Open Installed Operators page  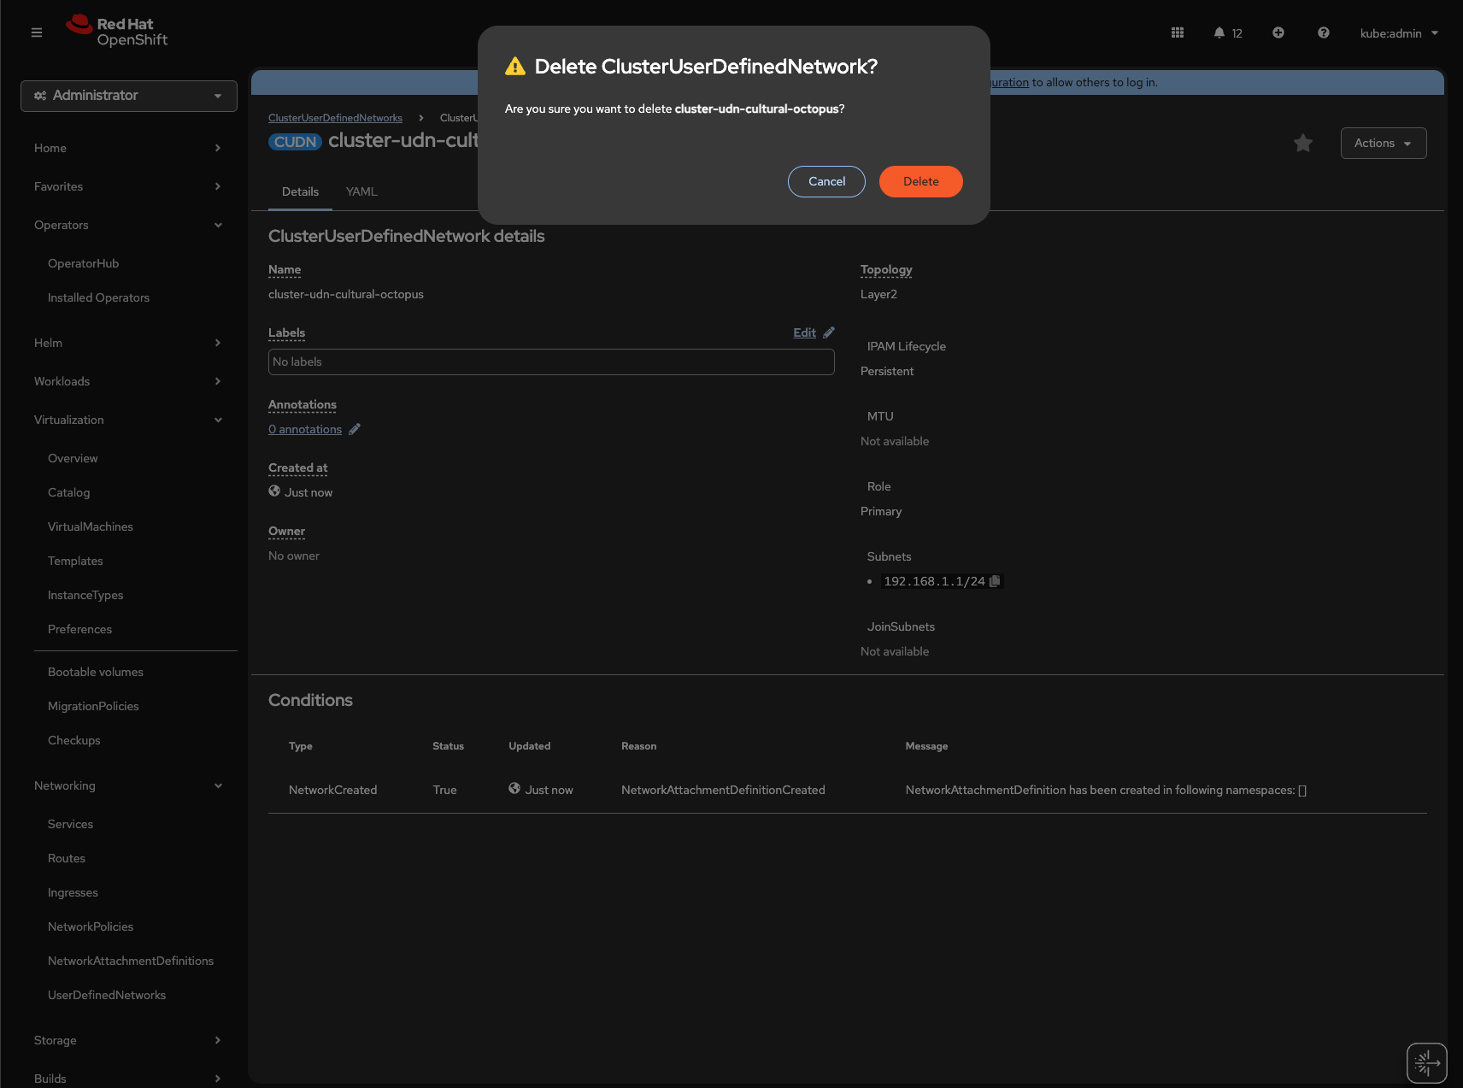point(98,297)
